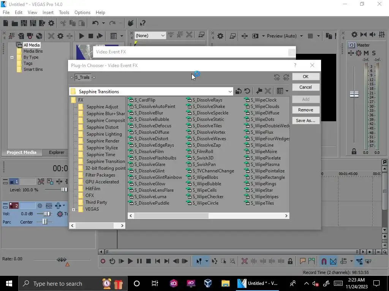Toggle Loop Playback in transport
This screenshot has width=389, height=291.
(x=112, y=261)
